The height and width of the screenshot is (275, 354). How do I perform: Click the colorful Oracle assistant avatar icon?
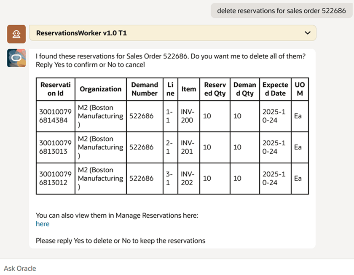pyautogui.click(x=16, y=58)
